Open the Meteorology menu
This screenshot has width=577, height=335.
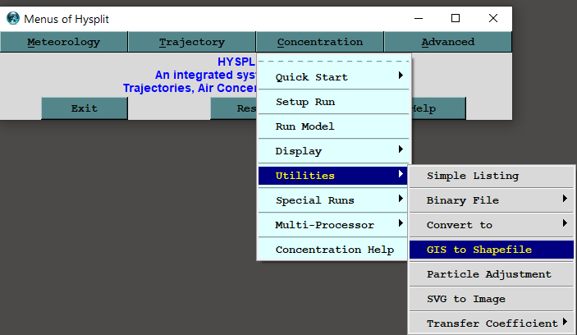click(64, 42)
